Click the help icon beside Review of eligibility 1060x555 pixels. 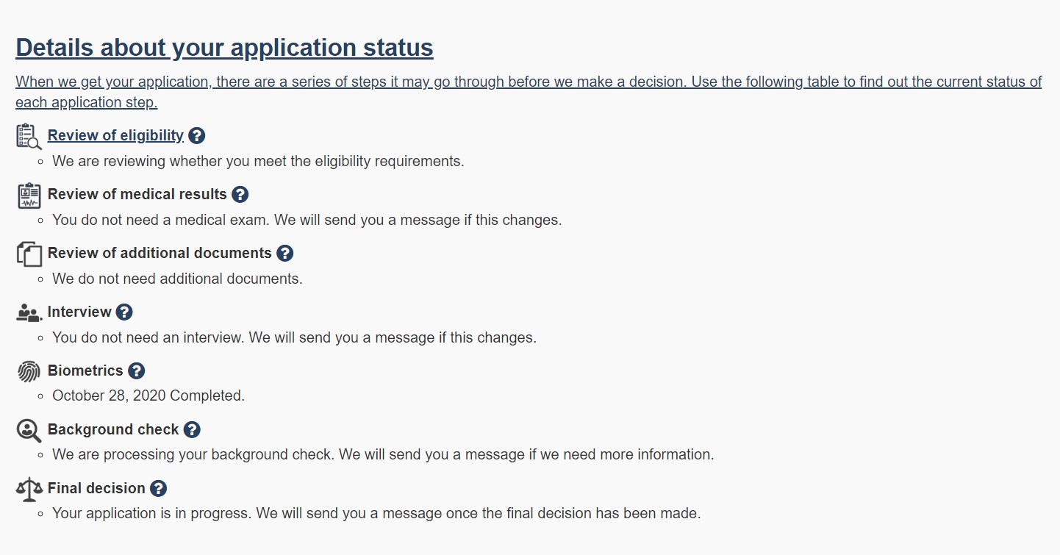[x=196, y=136]
